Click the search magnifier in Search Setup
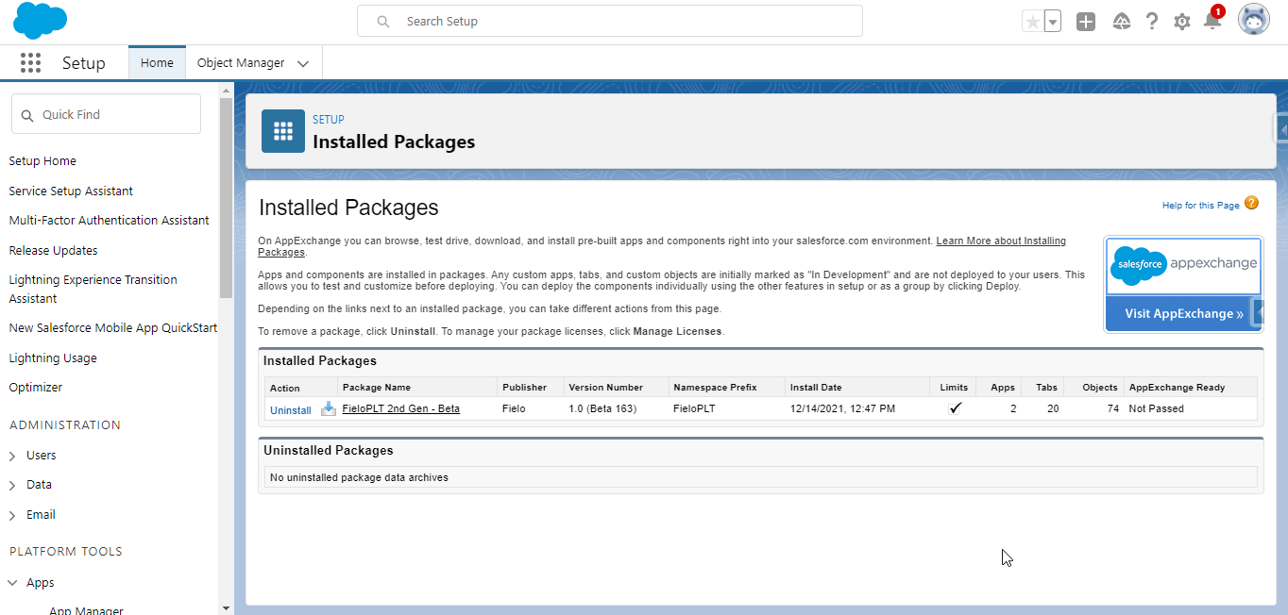The width and height of the screenshot is (1288, 615). click(x=383, y=21)
